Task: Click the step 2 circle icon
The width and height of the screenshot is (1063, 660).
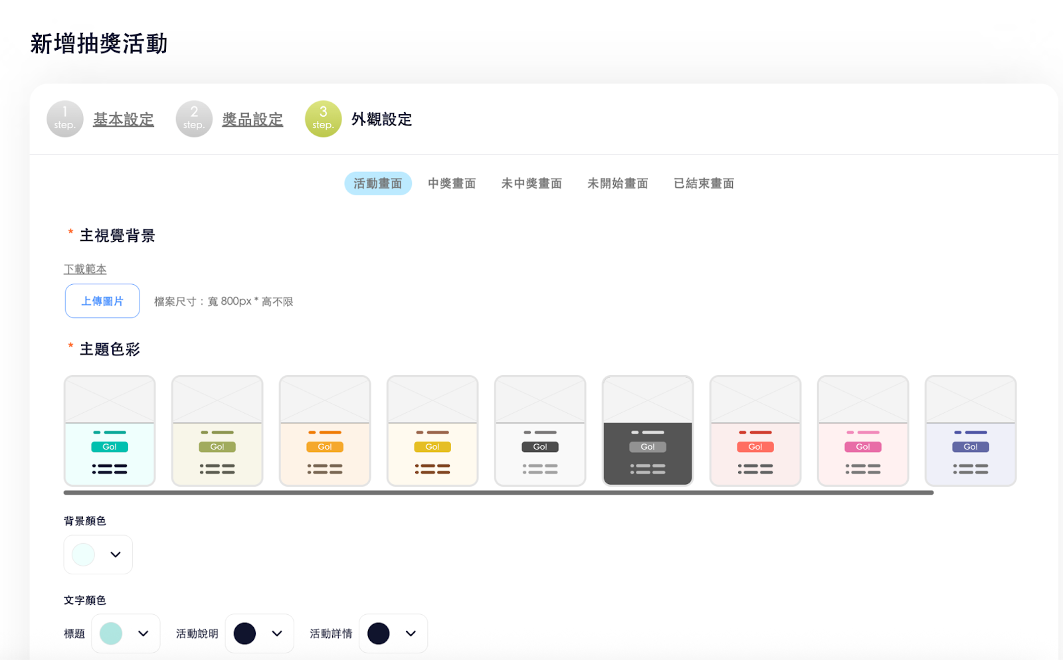Action: pyautogui.click(x=193, y=119)
